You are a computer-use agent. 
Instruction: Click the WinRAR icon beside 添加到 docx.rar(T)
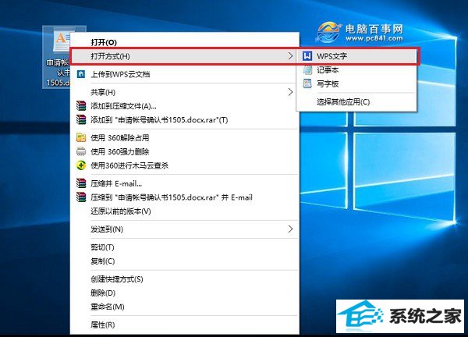[81, 119]
